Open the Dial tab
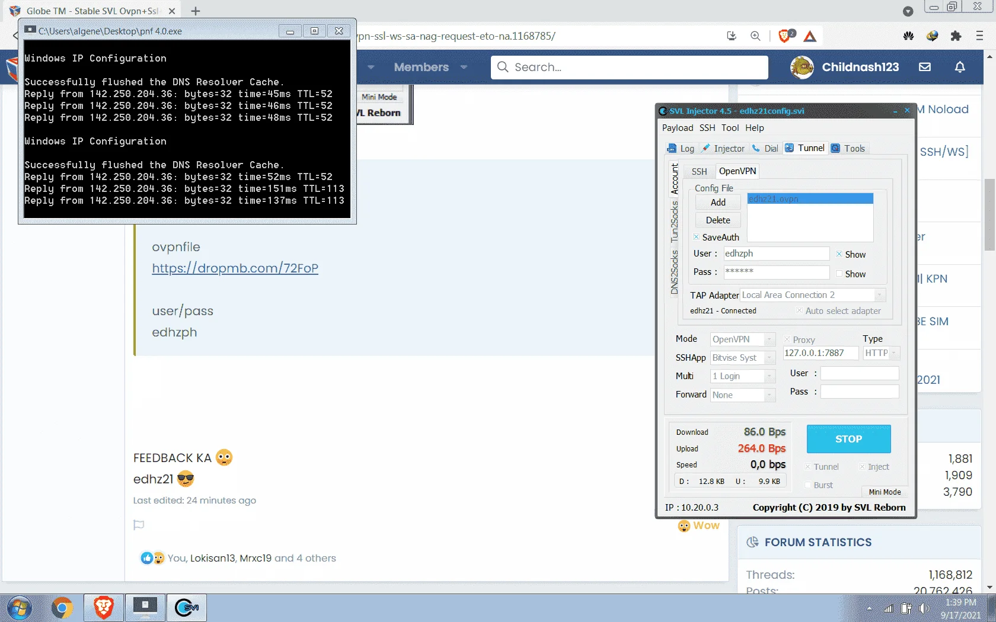 tap(765, 149)
